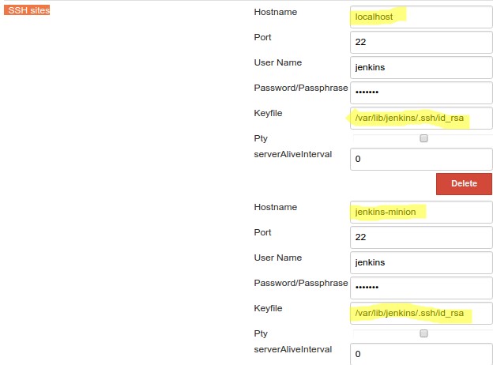
Task: Click the orange SSH sites label
Action: tap(26, 10)
